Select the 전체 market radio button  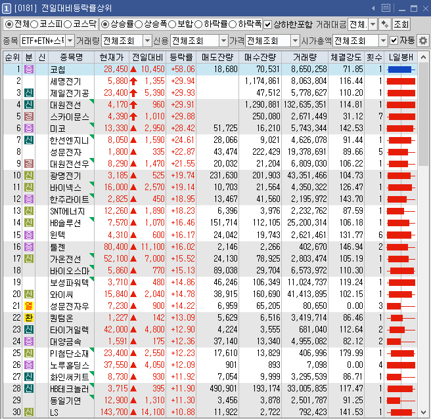pos(9,25)
